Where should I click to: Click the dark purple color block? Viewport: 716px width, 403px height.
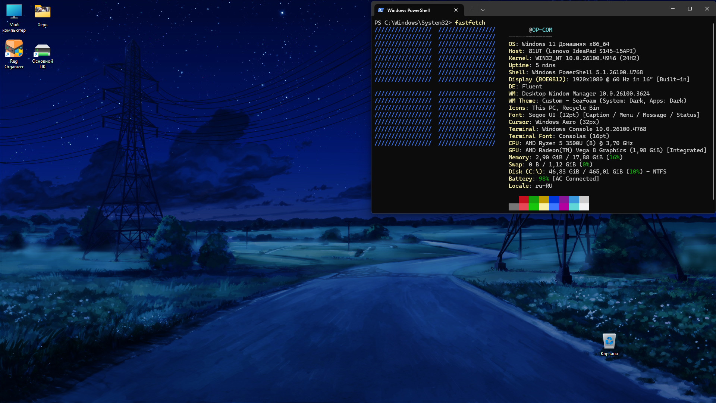tap(564, 200)
